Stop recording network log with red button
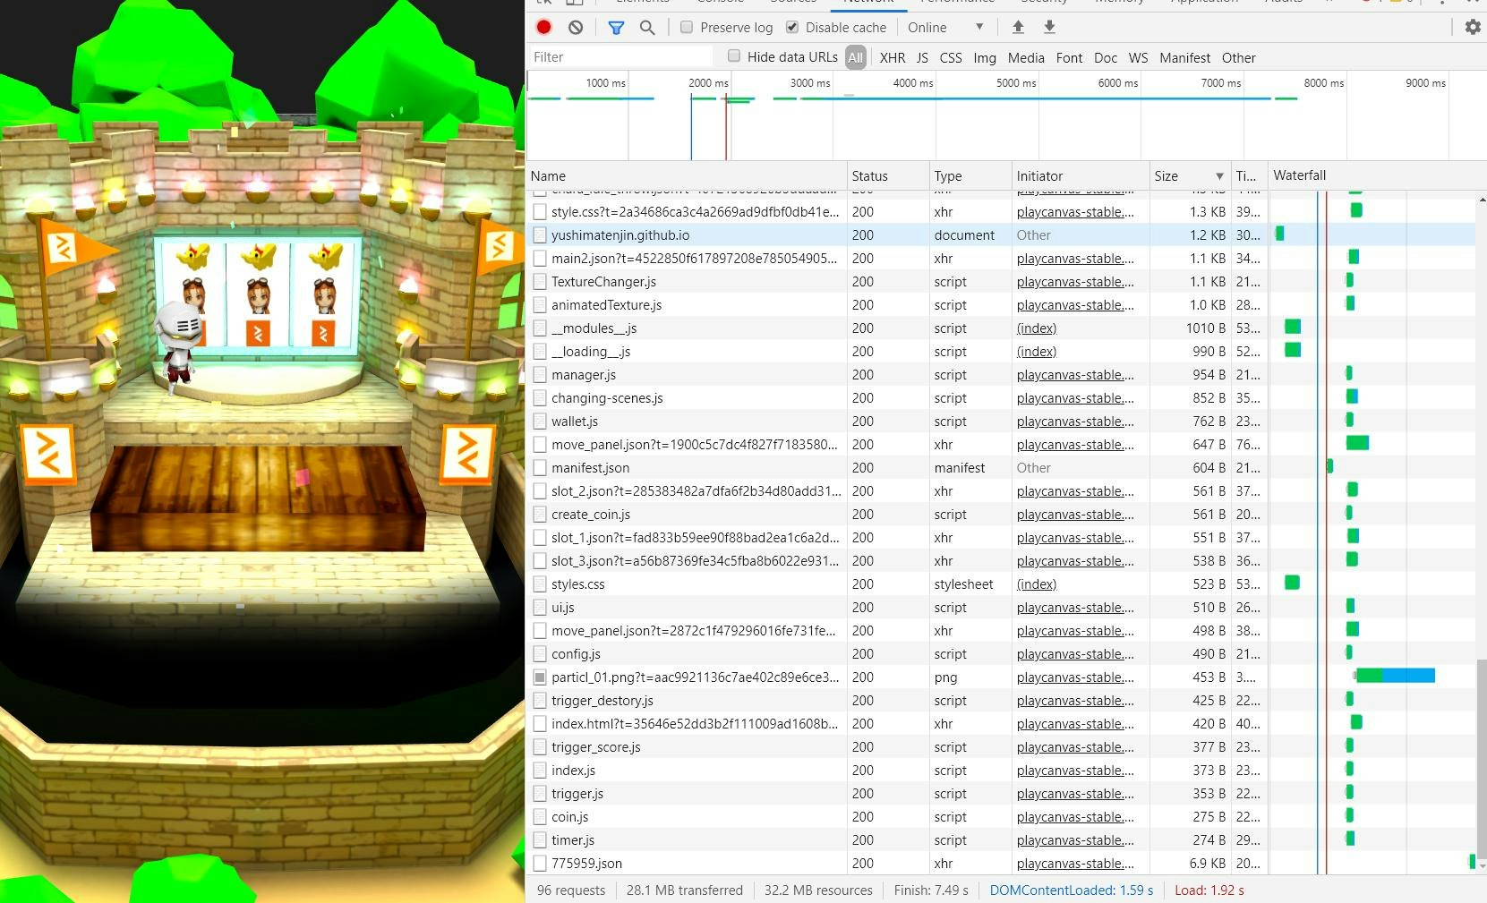 coord(543,27)
